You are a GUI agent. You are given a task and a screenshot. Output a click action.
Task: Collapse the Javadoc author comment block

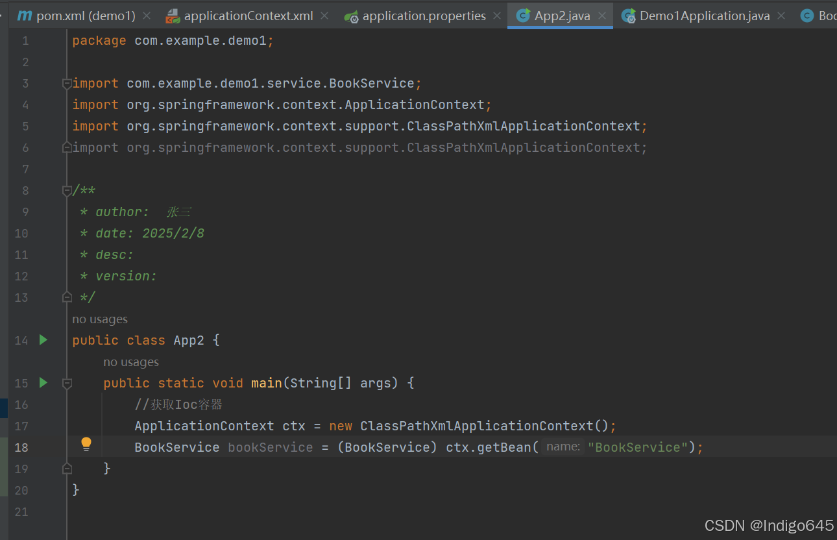pyautogui.click(x=67, y=191)
